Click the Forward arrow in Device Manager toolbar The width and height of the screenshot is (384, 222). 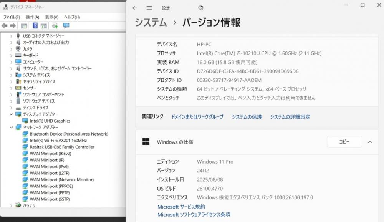click(13, 25)
